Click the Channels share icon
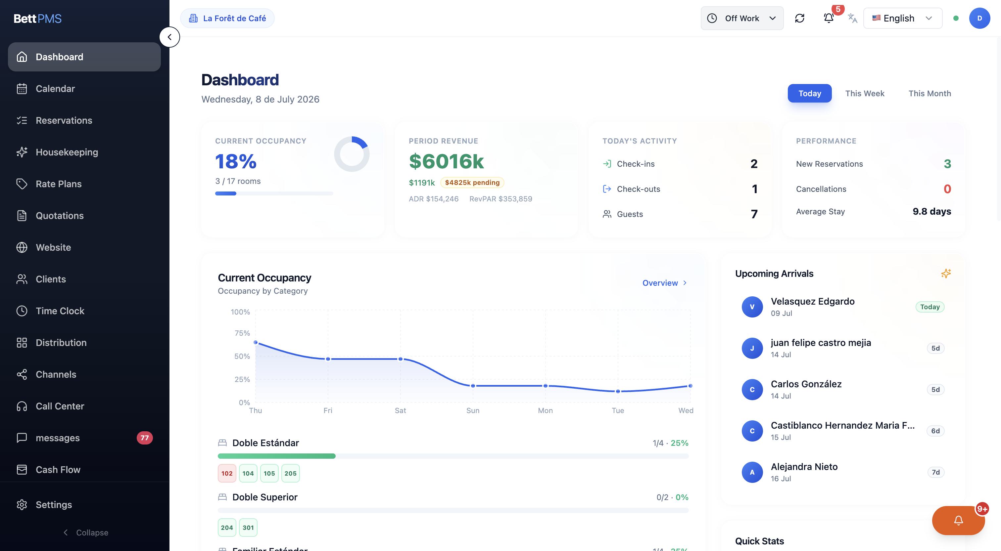 pos(22,374)
